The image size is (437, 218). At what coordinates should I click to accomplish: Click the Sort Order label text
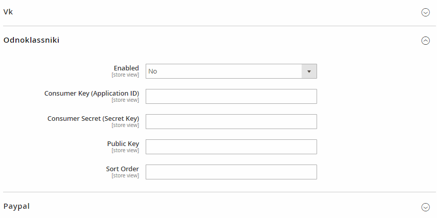(123, 169)
